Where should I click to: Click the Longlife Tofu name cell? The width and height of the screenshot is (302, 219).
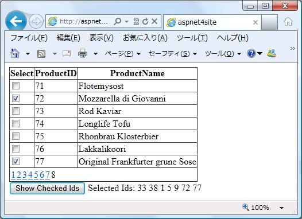(x=137, y=124)
